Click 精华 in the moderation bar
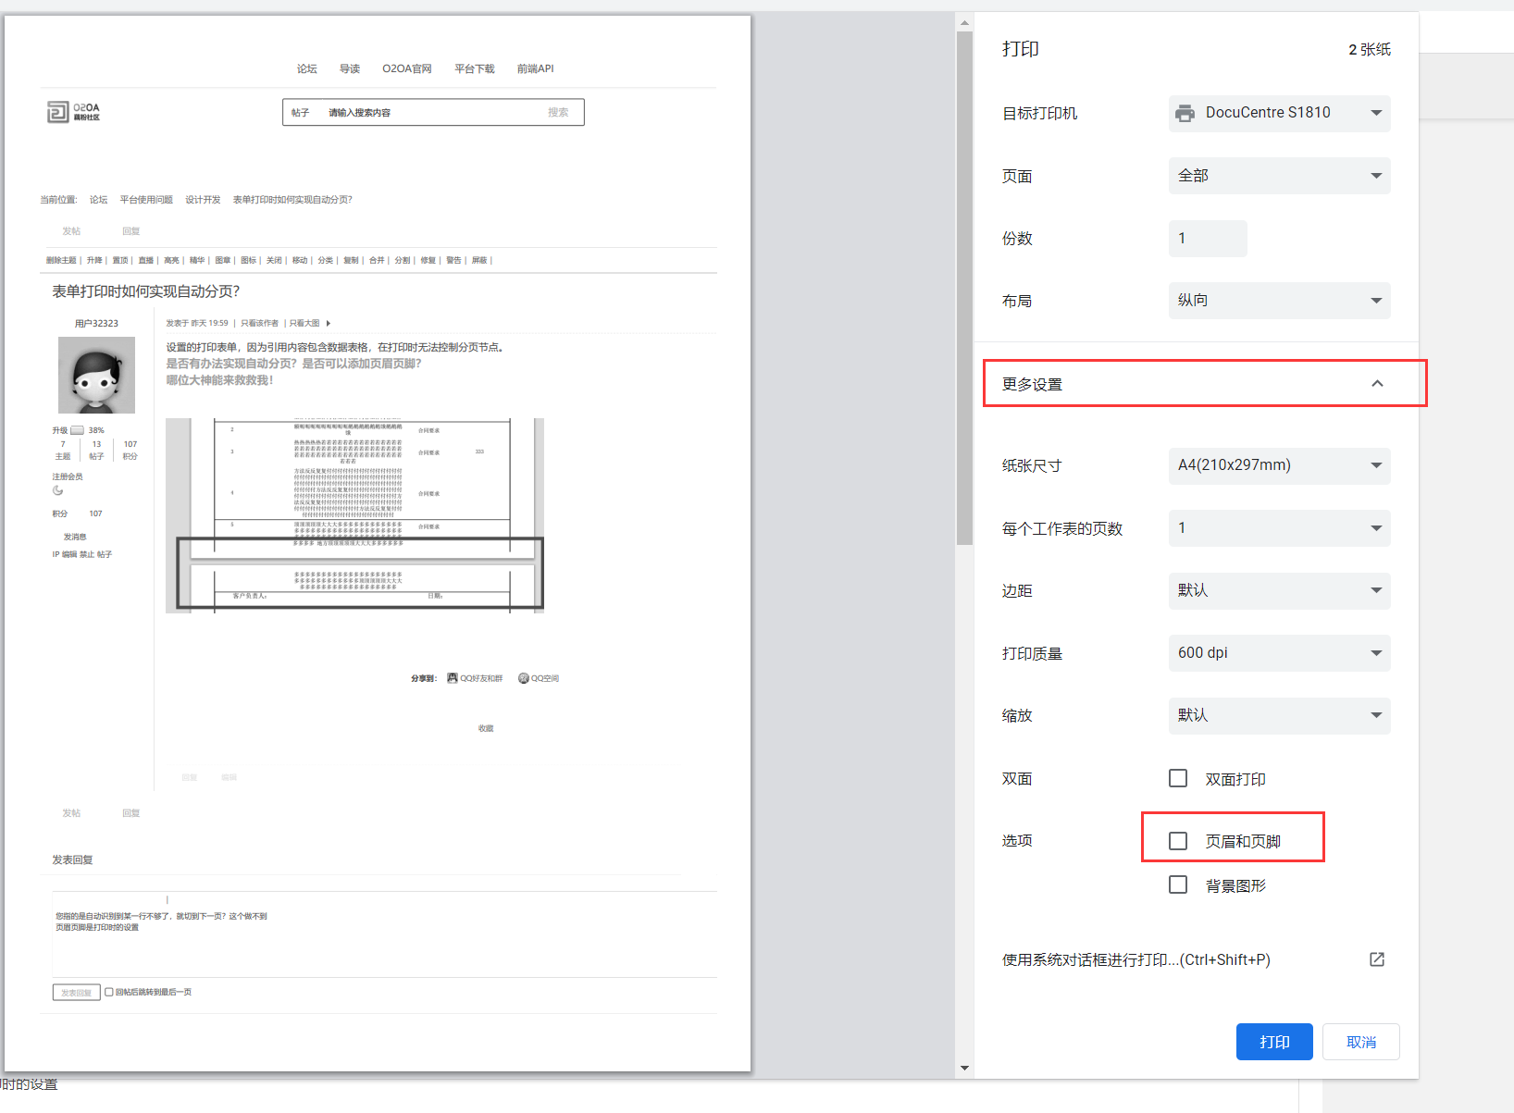The height and width of the screenshot is (1113, 1514). pos(197,260)
